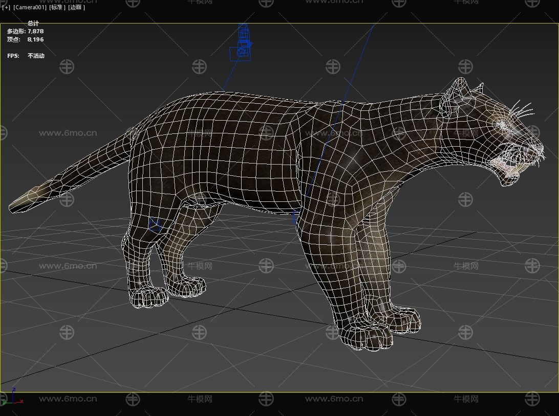The width and height of the screenshot is (559, 416).
Task: Click the 多边形 polygon count statistic
Action: coord(25,32)
